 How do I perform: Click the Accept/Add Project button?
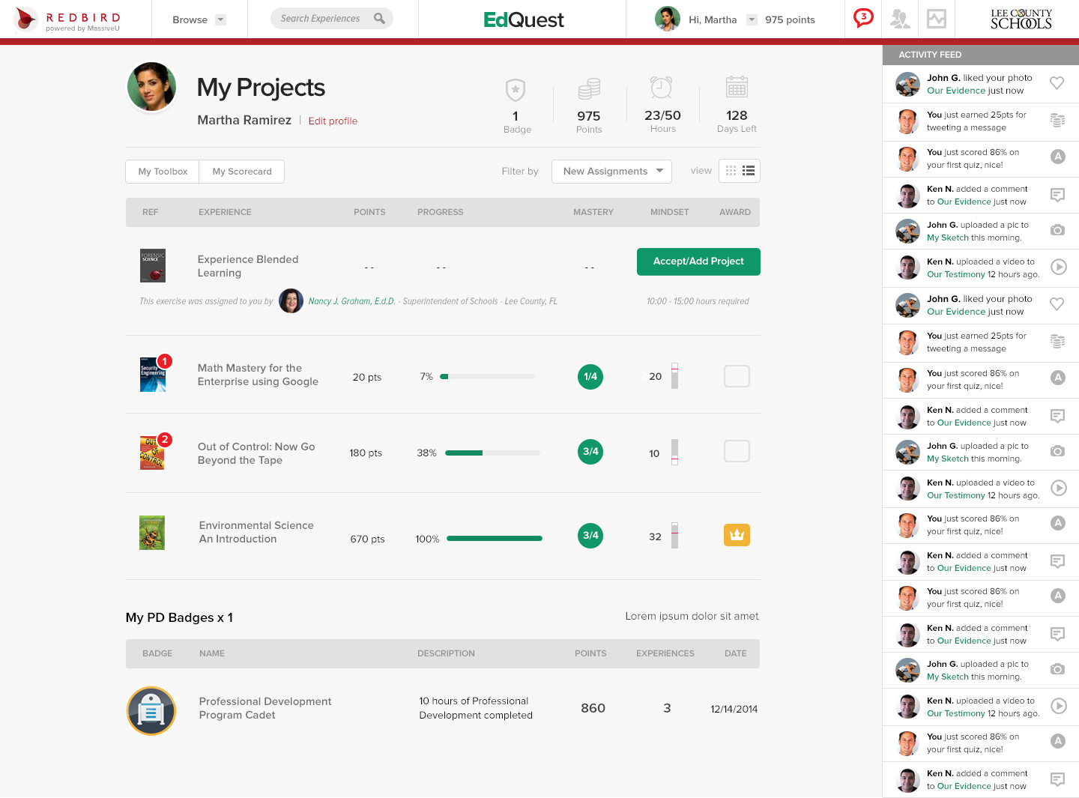point(698,262)
